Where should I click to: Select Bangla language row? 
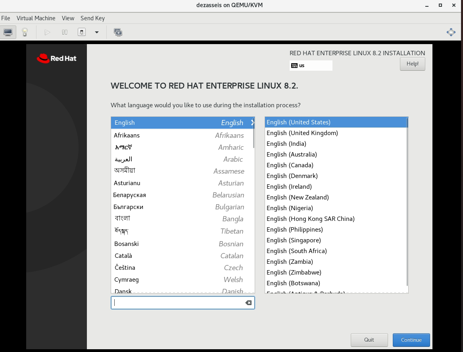pos(183,219)
